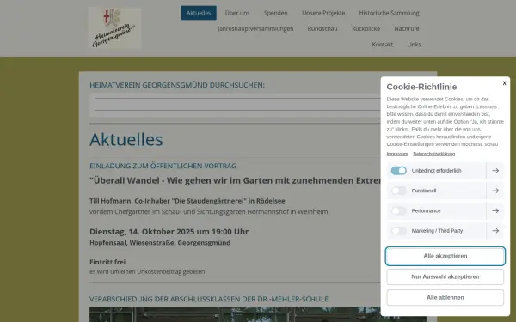Close the Cookie-Richtlinie dialog

[x=504, y=83]
